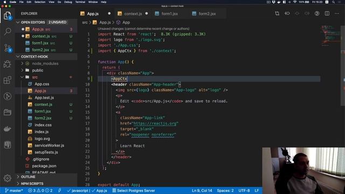Open App.test.js in the file tree
Screen dimensions: 345x194
[x=44, y=98]
